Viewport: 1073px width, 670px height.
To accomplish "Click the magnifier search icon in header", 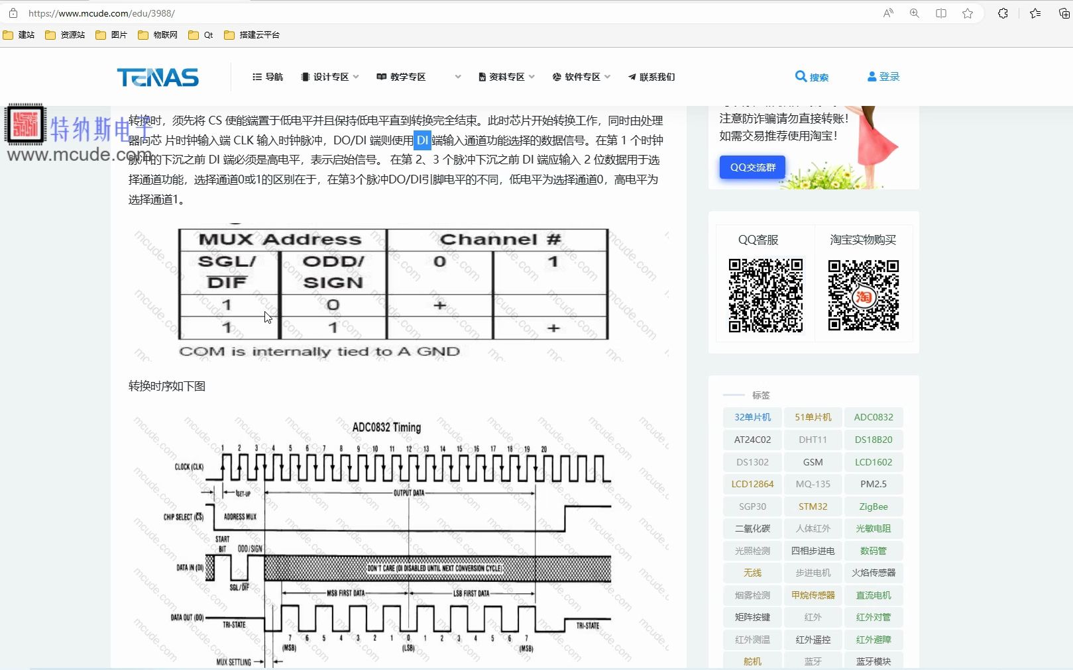I will [x=800, y=77].
